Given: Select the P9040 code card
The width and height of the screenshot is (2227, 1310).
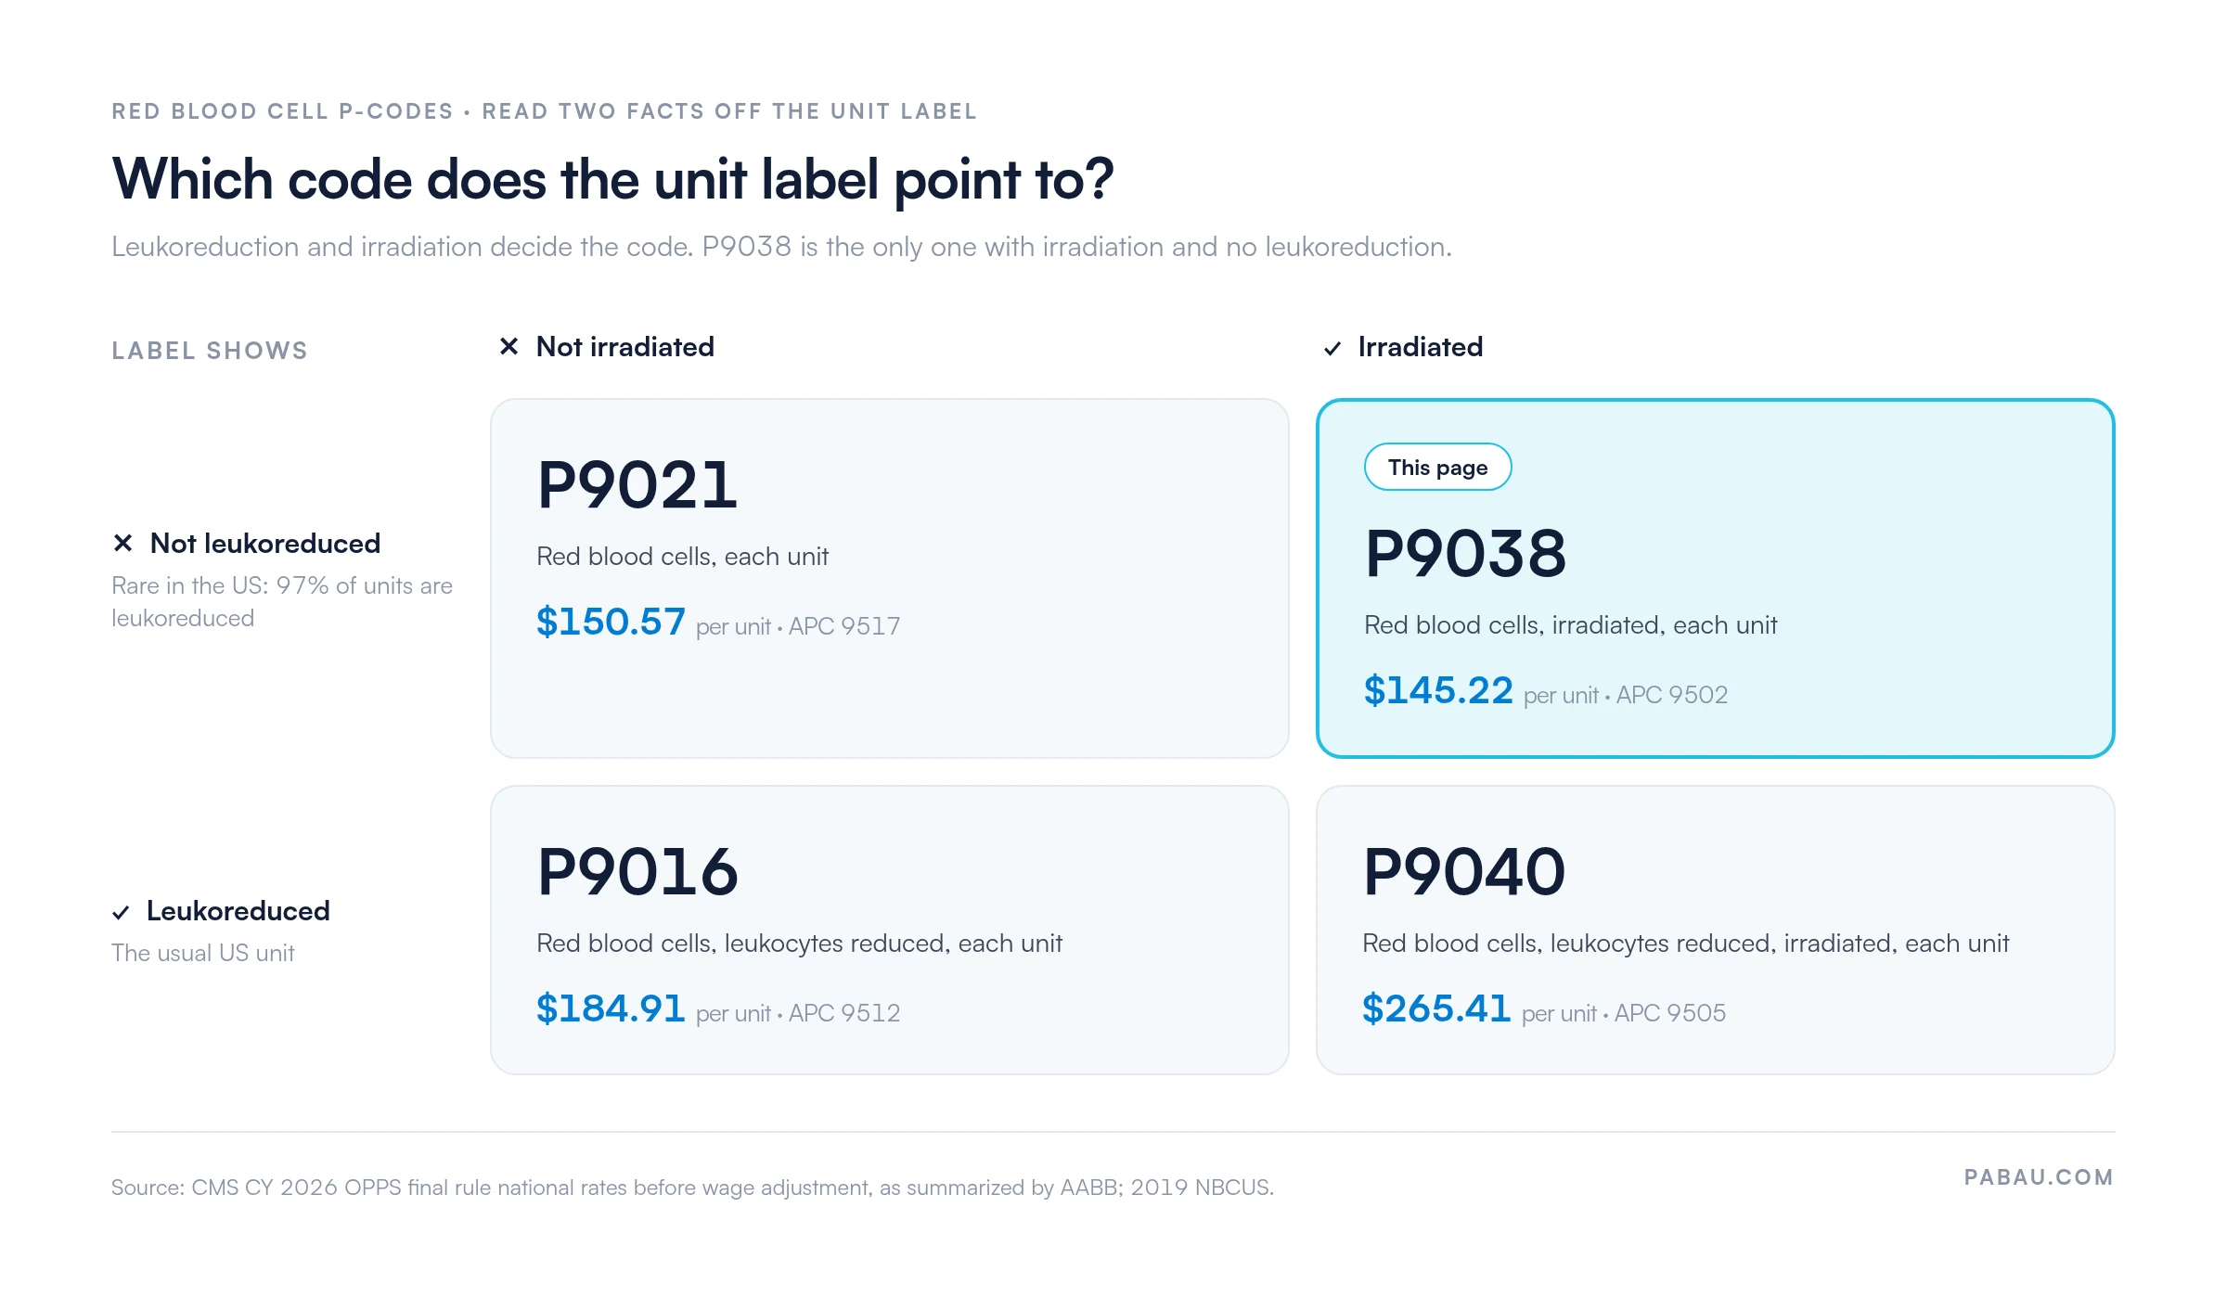Looking at the screenshot, I should (1715, 930).
